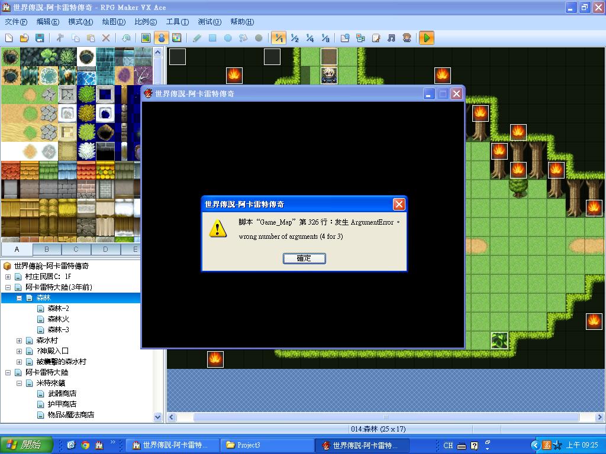
Task: Switch to Region editing mode
Action: point(176,38)
